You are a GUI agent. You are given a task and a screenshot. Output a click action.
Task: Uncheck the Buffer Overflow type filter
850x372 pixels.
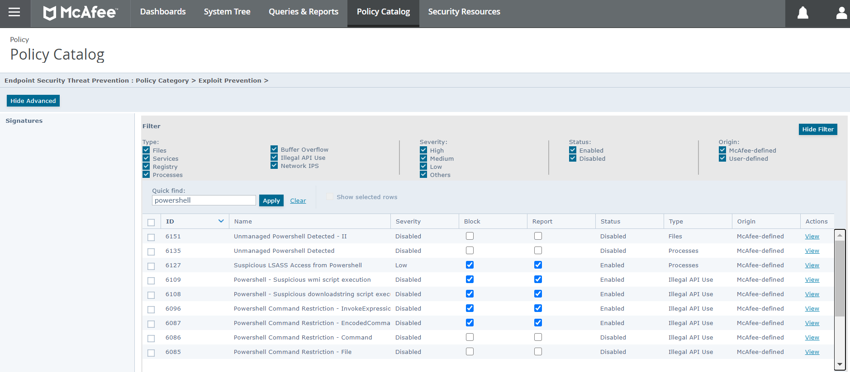point(274,149)
